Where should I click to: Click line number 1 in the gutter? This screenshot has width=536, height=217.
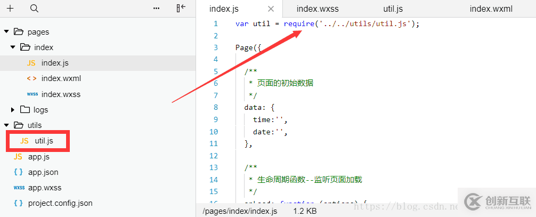[x=216, y=23]
